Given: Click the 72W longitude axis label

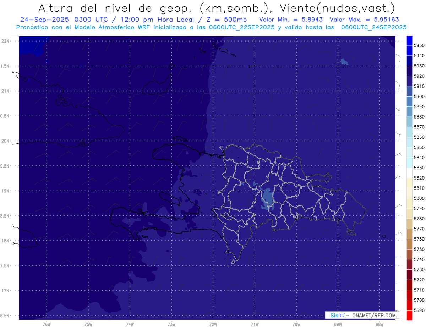Looking at the screenshot, I should [213, 324].
